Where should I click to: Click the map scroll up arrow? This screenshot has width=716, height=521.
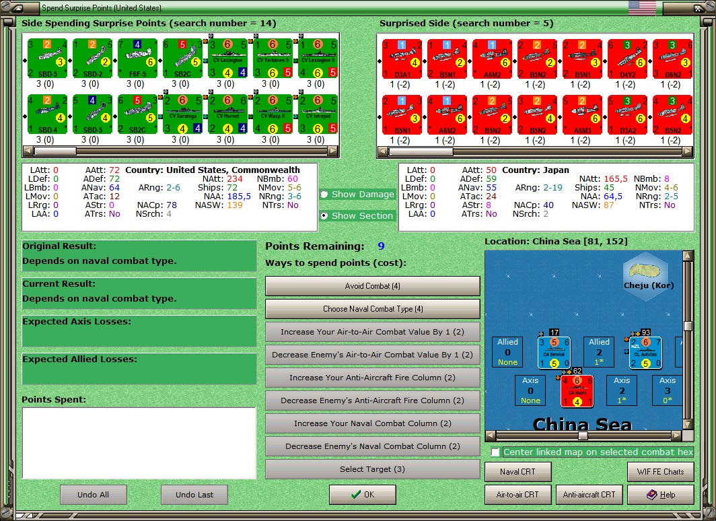pos(688,256)
